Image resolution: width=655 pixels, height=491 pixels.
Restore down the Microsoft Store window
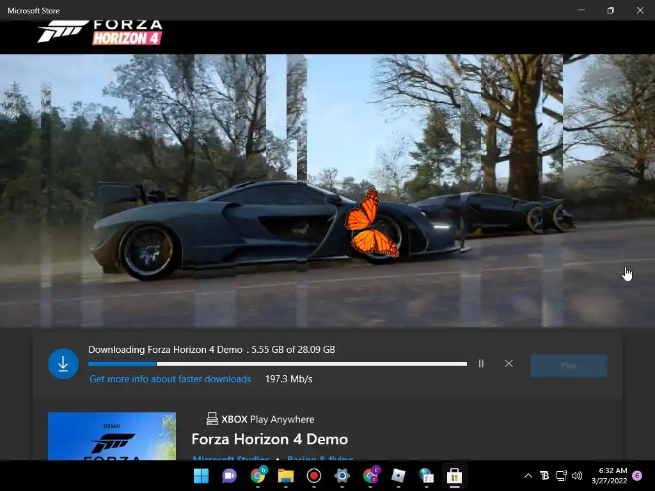coord(611,10)
